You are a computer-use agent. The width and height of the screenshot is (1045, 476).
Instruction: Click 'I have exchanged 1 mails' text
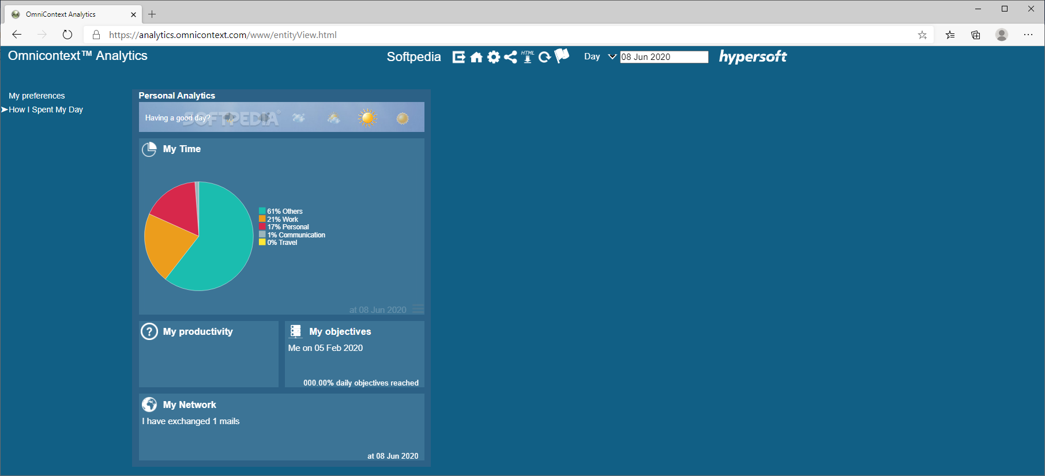click(x=191, y=421)
